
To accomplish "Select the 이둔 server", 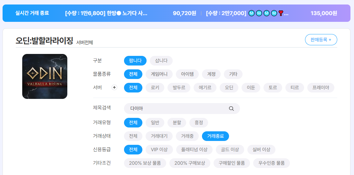I will [251, 88].
